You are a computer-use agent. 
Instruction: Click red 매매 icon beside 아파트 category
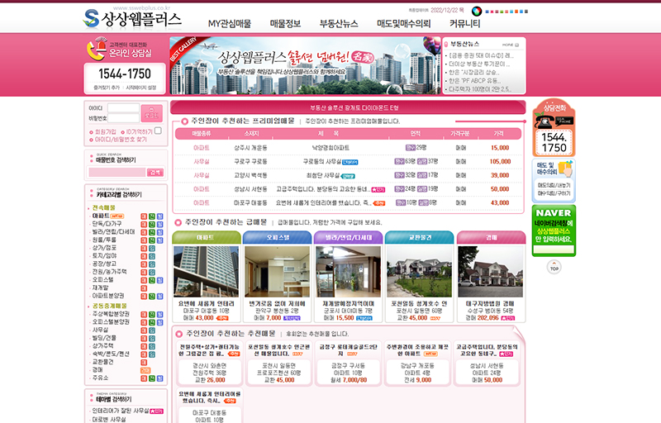144,216
